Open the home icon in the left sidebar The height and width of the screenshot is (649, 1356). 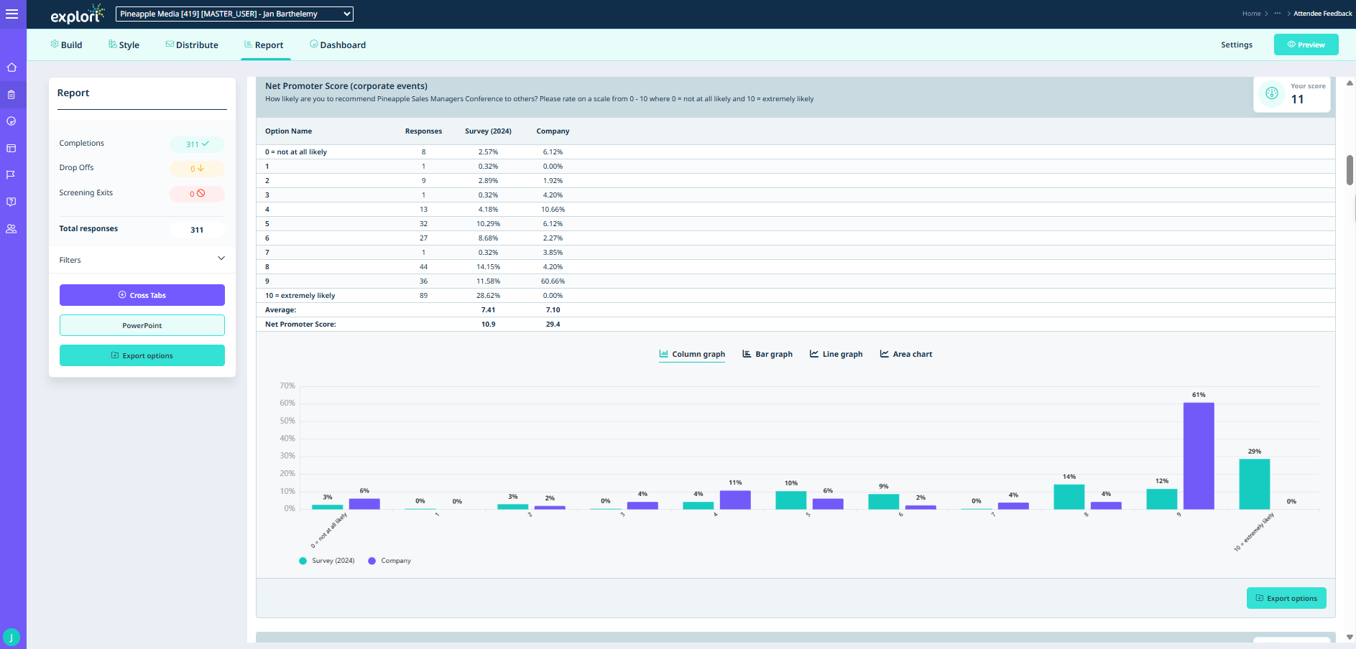coord(11,67)
